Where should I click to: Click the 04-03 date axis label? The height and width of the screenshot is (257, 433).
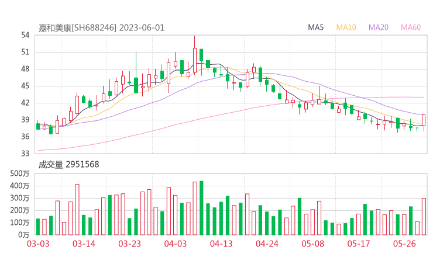pos(176,244)
